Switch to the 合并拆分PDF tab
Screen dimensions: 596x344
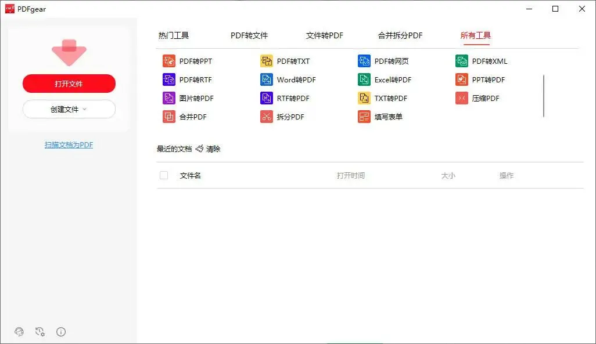400,36
